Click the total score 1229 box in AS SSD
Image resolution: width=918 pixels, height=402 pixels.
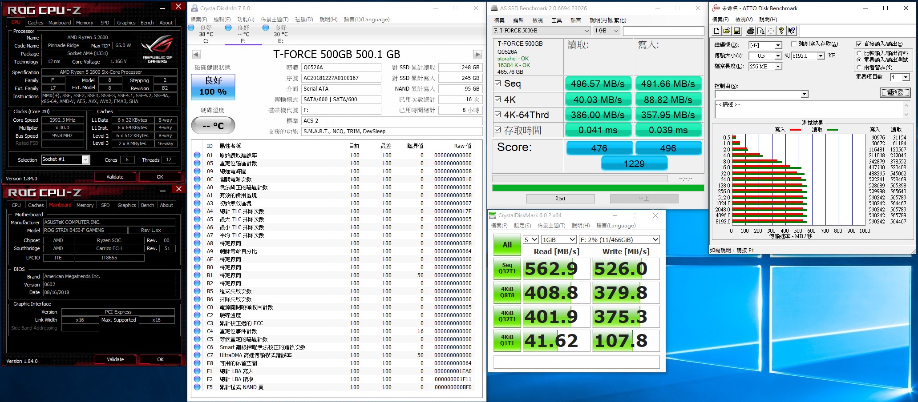pyautogui.click(x=634, y=164)
